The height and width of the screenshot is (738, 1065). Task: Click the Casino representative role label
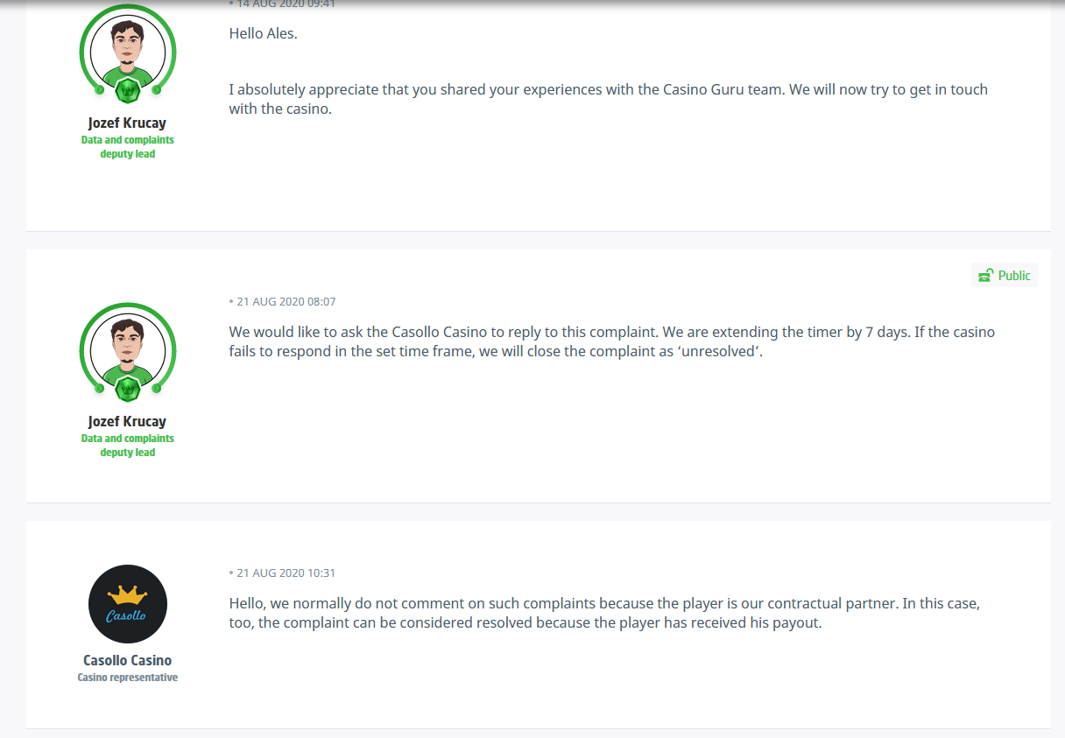128,678
